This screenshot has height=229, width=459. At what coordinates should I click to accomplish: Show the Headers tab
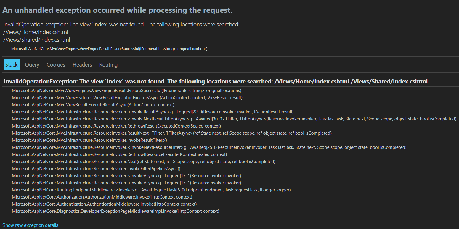point(82,65)
